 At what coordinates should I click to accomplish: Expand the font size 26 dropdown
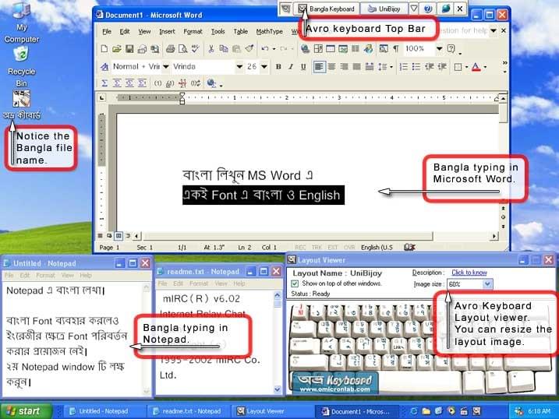(264, 66)
